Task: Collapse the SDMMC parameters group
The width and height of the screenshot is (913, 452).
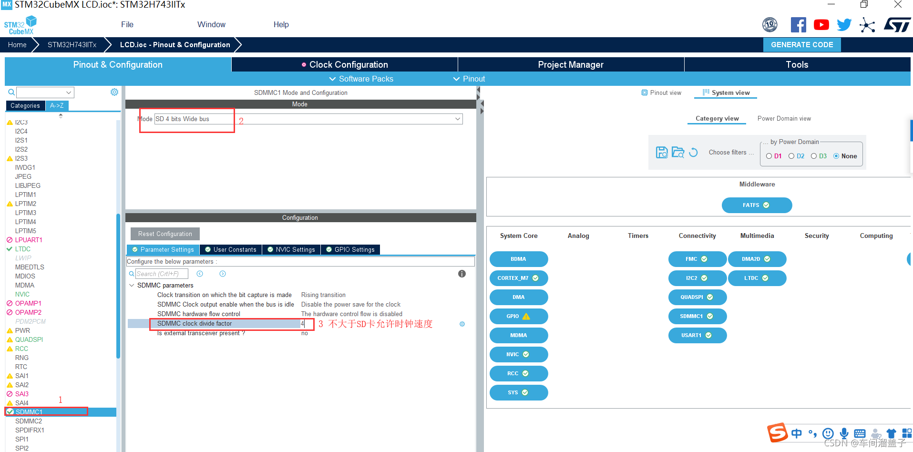Action: pyautogui.click(x=132, y=285)
